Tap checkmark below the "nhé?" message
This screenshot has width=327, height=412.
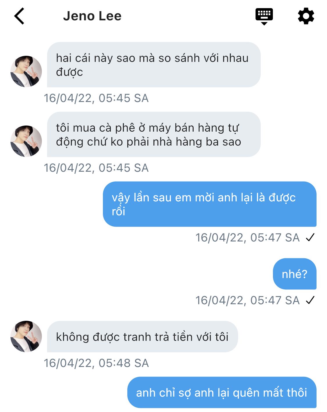310,300
